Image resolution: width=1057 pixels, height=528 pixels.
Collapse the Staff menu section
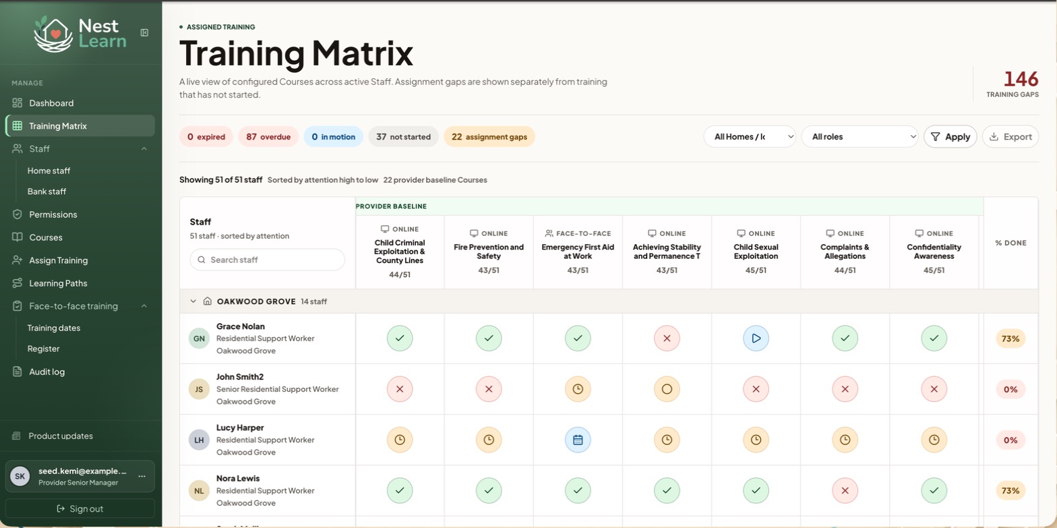[x=144, y=148]
